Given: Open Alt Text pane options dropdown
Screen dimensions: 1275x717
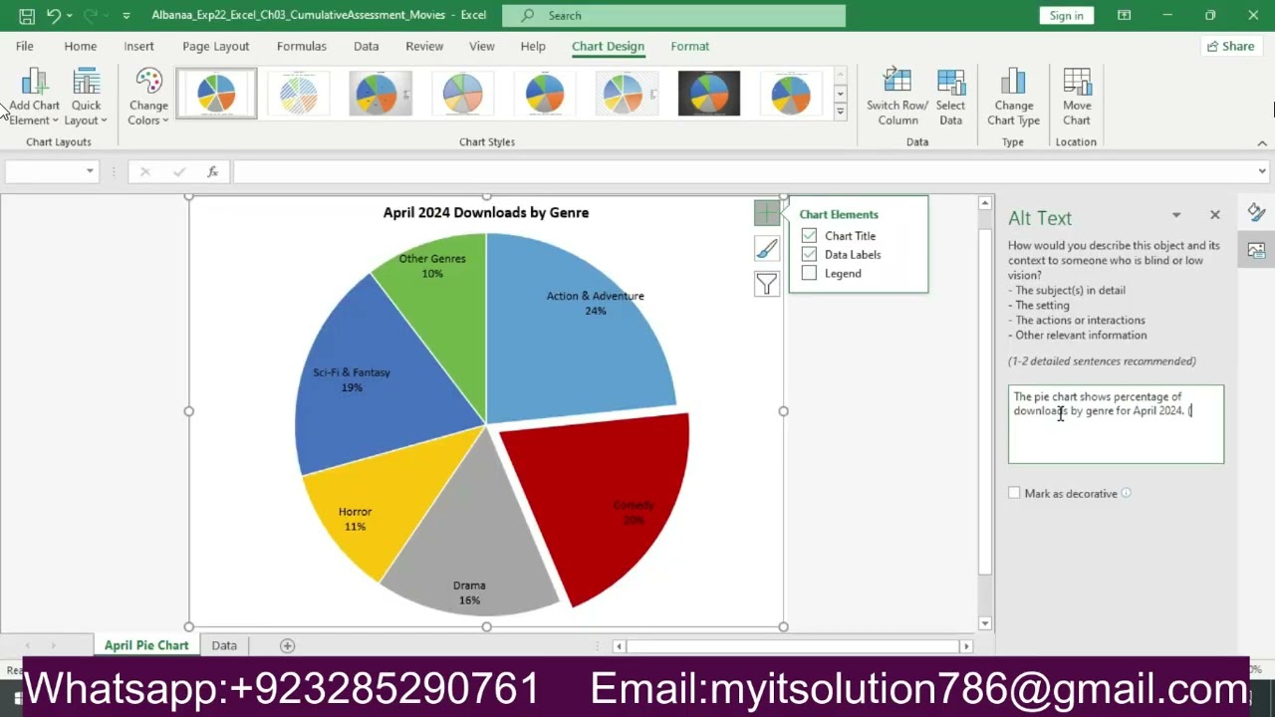Looking at the screenshot, I should [x=1176, y=215].
